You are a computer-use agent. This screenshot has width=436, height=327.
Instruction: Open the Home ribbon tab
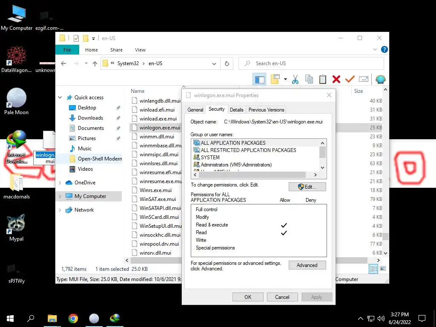tap(92, 50)
